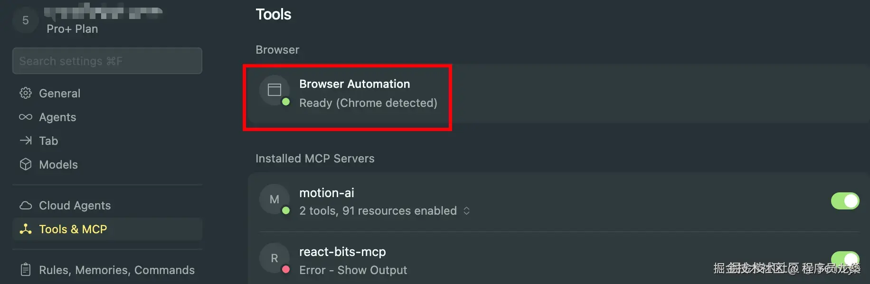
Task: Click the General gear icon
Action: [26, 93]
